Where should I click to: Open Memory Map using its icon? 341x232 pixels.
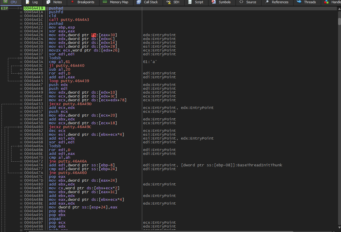click(x=105, y=2)
